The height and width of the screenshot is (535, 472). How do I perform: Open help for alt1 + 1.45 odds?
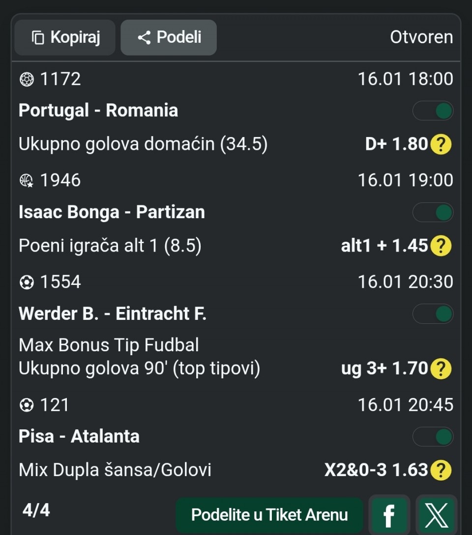[441, 246]
